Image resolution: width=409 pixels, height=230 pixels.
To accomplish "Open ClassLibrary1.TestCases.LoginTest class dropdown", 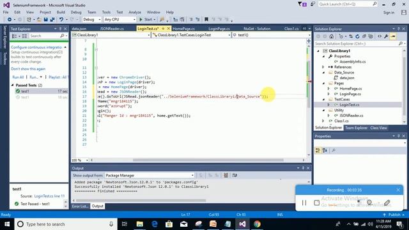I will [x=192, y=35].
